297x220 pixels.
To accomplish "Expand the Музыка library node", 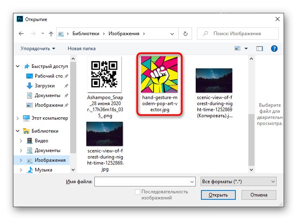I will 21,170.
